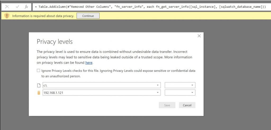Close the Privacy levels dialog with X
271x130 pixels.
(x=199, y=36)
